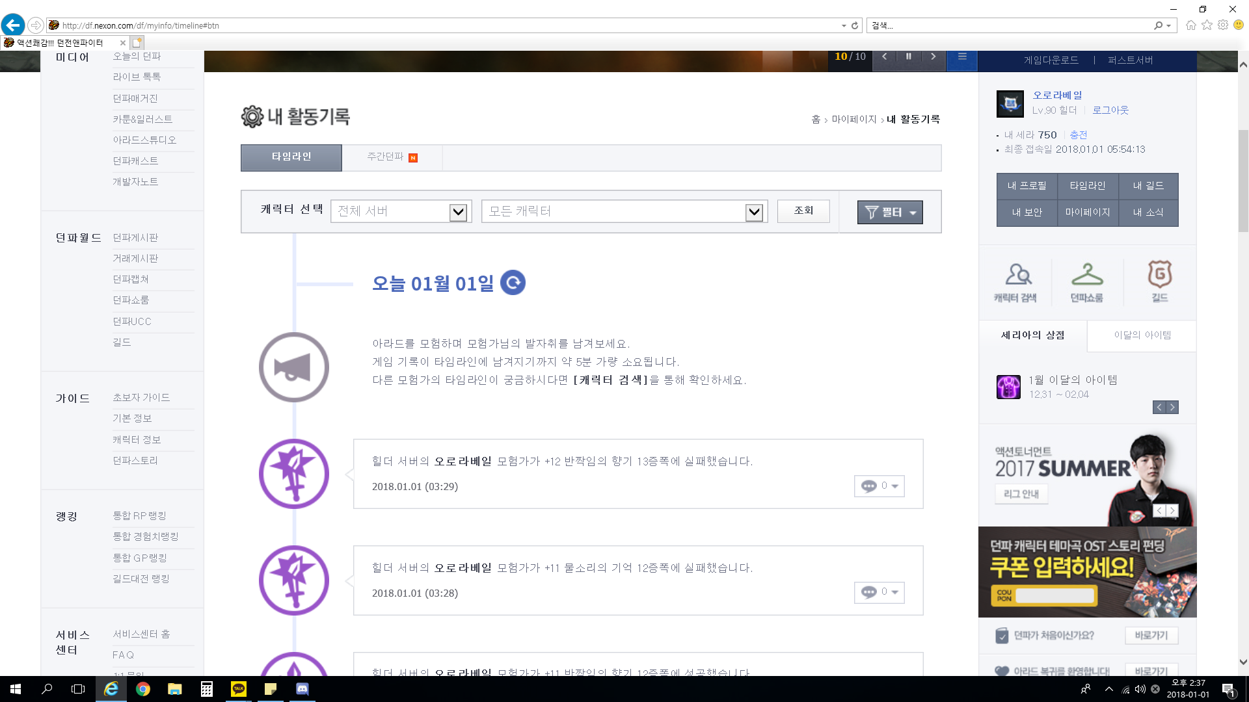The width and height of the screenshot is (1249, 702).
Task: Show the previous 세리아의 상점 item
Action: click(1159, 408)
